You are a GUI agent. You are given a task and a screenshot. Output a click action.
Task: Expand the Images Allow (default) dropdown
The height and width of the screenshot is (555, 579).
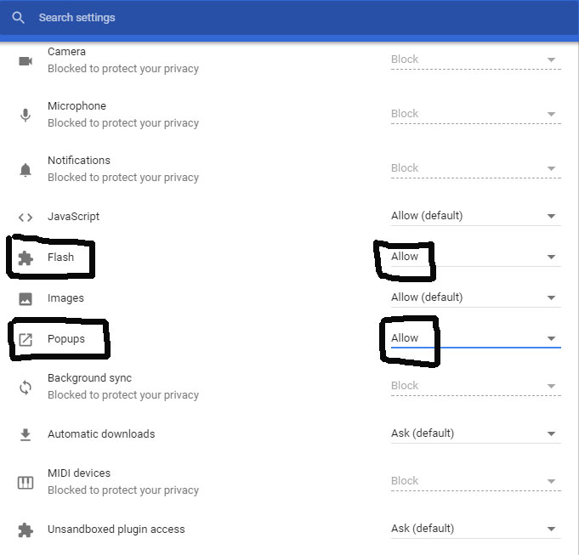pyautogui.click(x=476, y=297)
